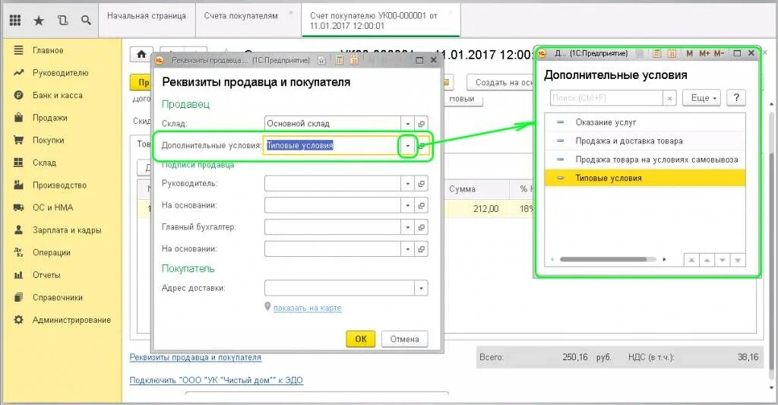Select Продажа и доставка товара row
778x405 pixels.
pyautogui.click(x=645, y=141)
